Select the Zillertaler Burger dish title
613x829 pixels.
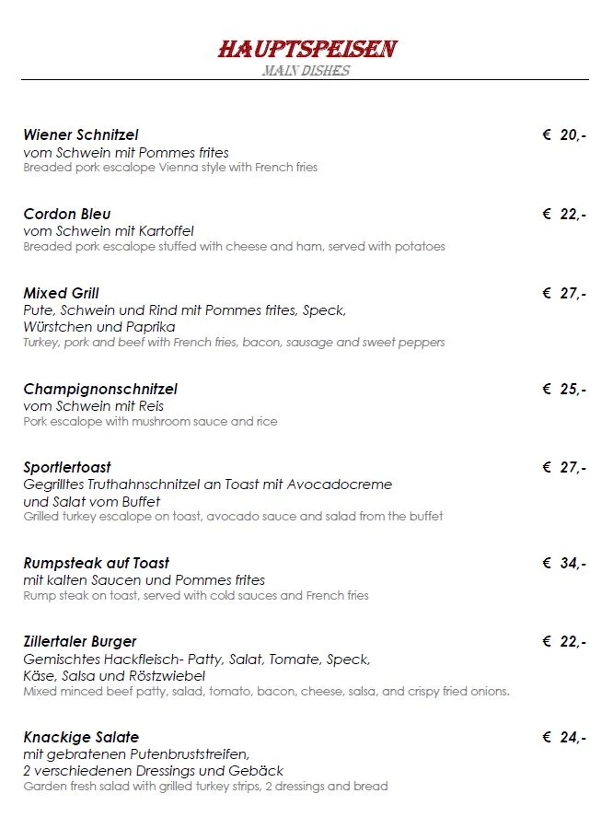(80, 642)
